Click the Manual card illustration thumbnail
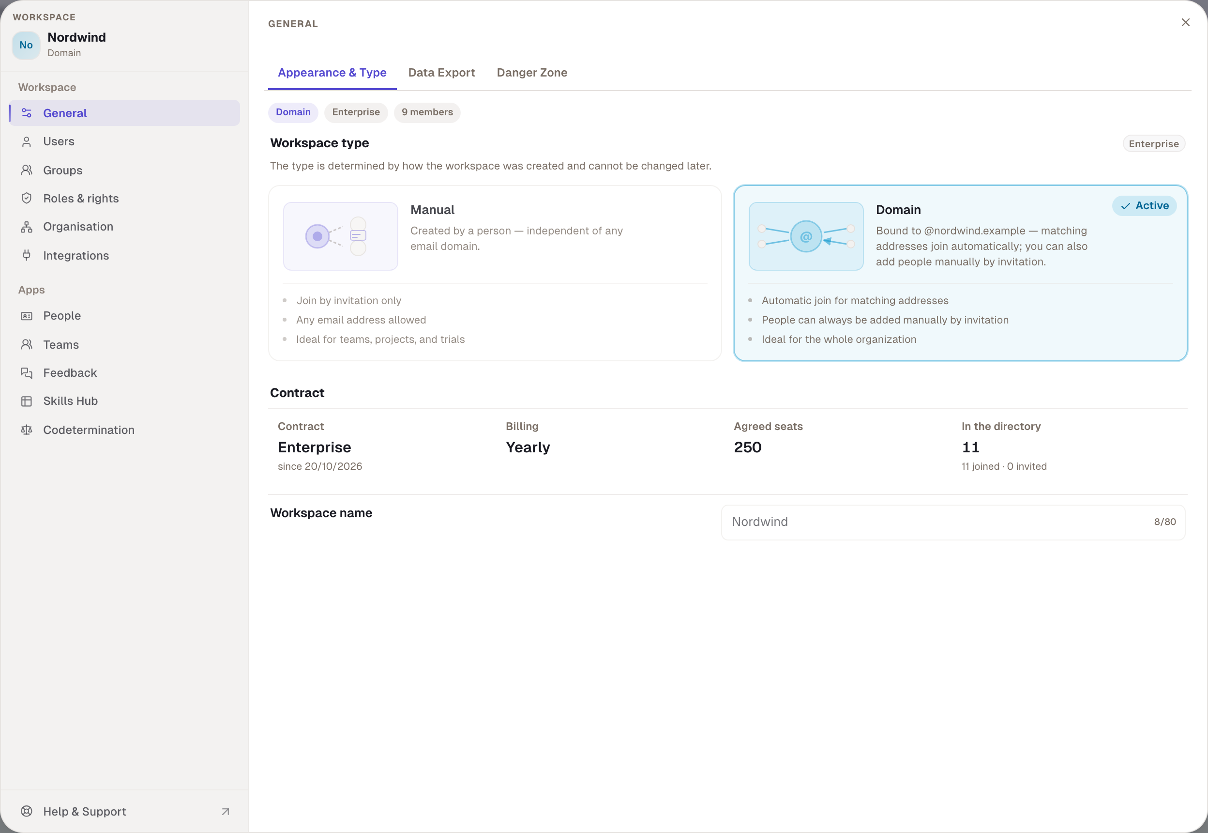The width and height of the screenshot is (1208, 833). (341, 236)
